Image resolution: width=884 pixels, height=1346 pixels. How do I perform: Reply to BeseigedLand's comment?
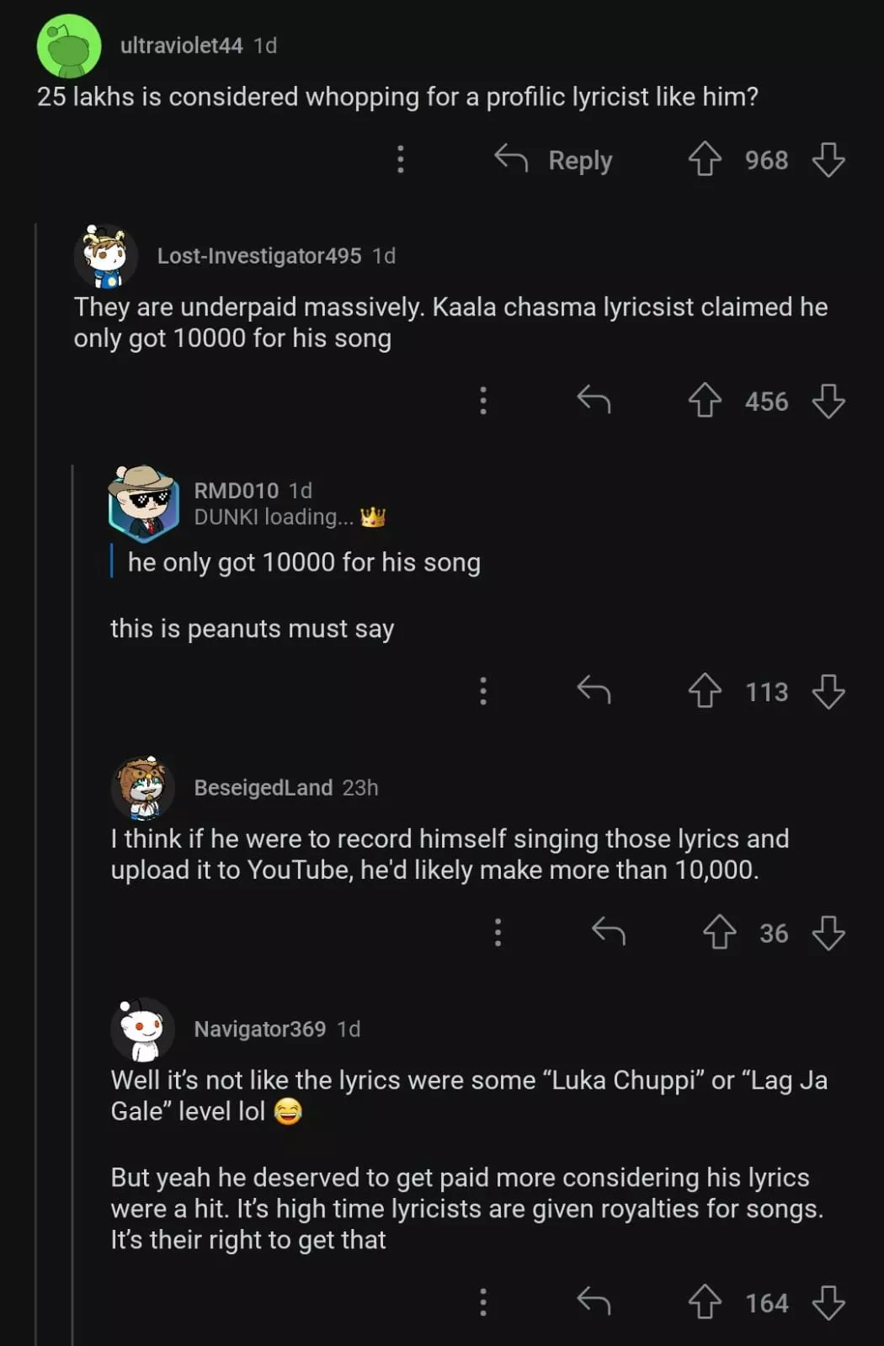click(x=608, y=932)
